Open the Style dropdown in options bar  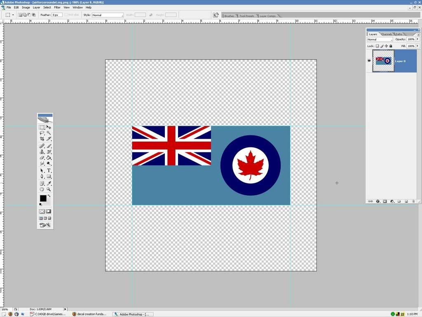click(108, 15)
